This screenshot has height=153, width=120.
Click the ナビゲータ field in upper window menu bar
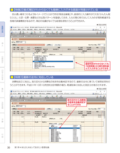[98, 30]
